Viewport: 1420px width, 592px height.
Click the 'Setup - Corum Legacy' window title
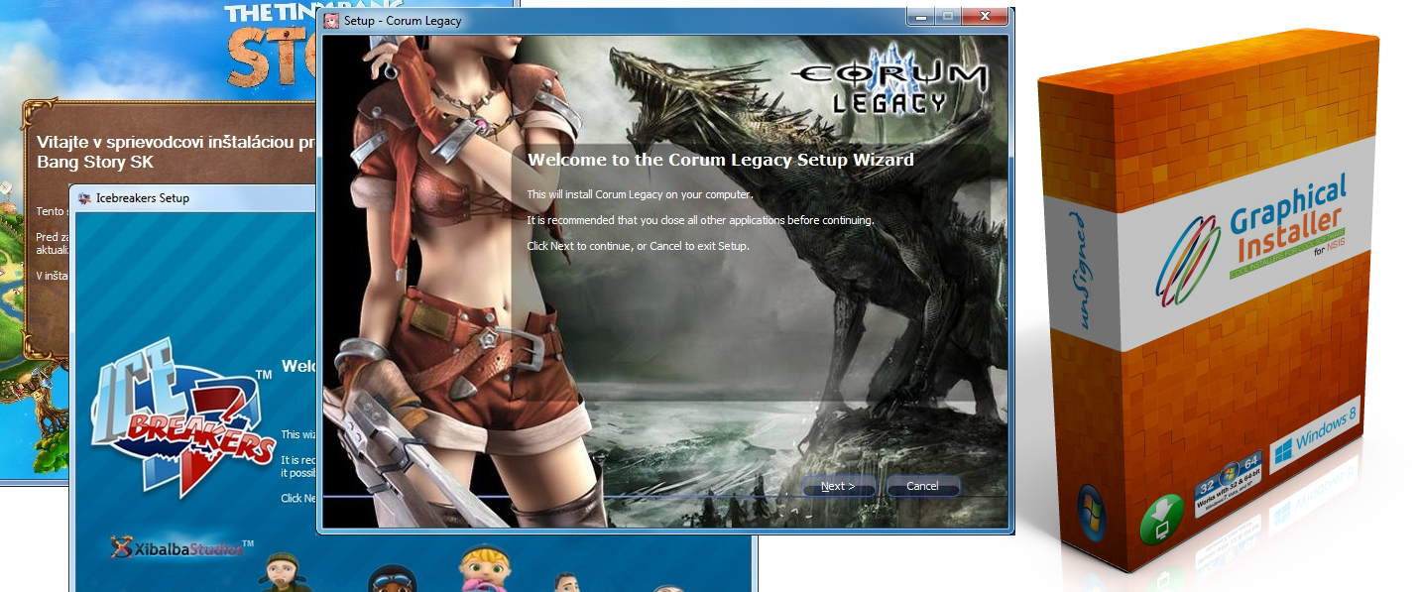pyautogui.click(x=403, y=20)
